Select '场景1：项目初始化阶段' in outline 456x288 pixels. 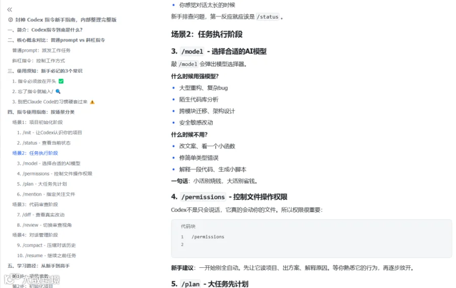pos(37,122)
